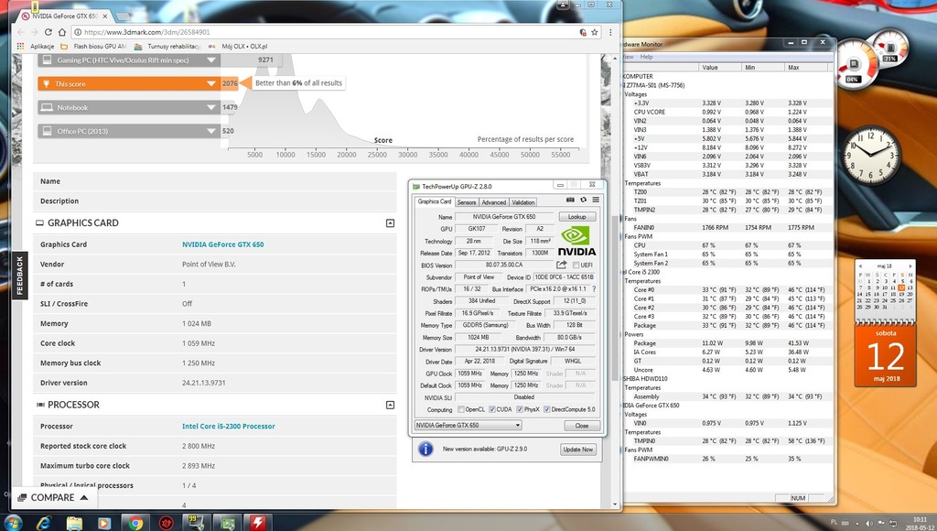Screen dimensions: 937x531
Task: Expand the Office PC (2013) dropdown
Action: pos(211,131)
